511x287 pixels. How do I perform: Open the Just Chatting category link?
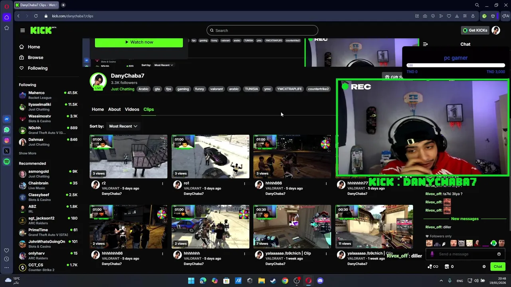[x=123, y=89]
